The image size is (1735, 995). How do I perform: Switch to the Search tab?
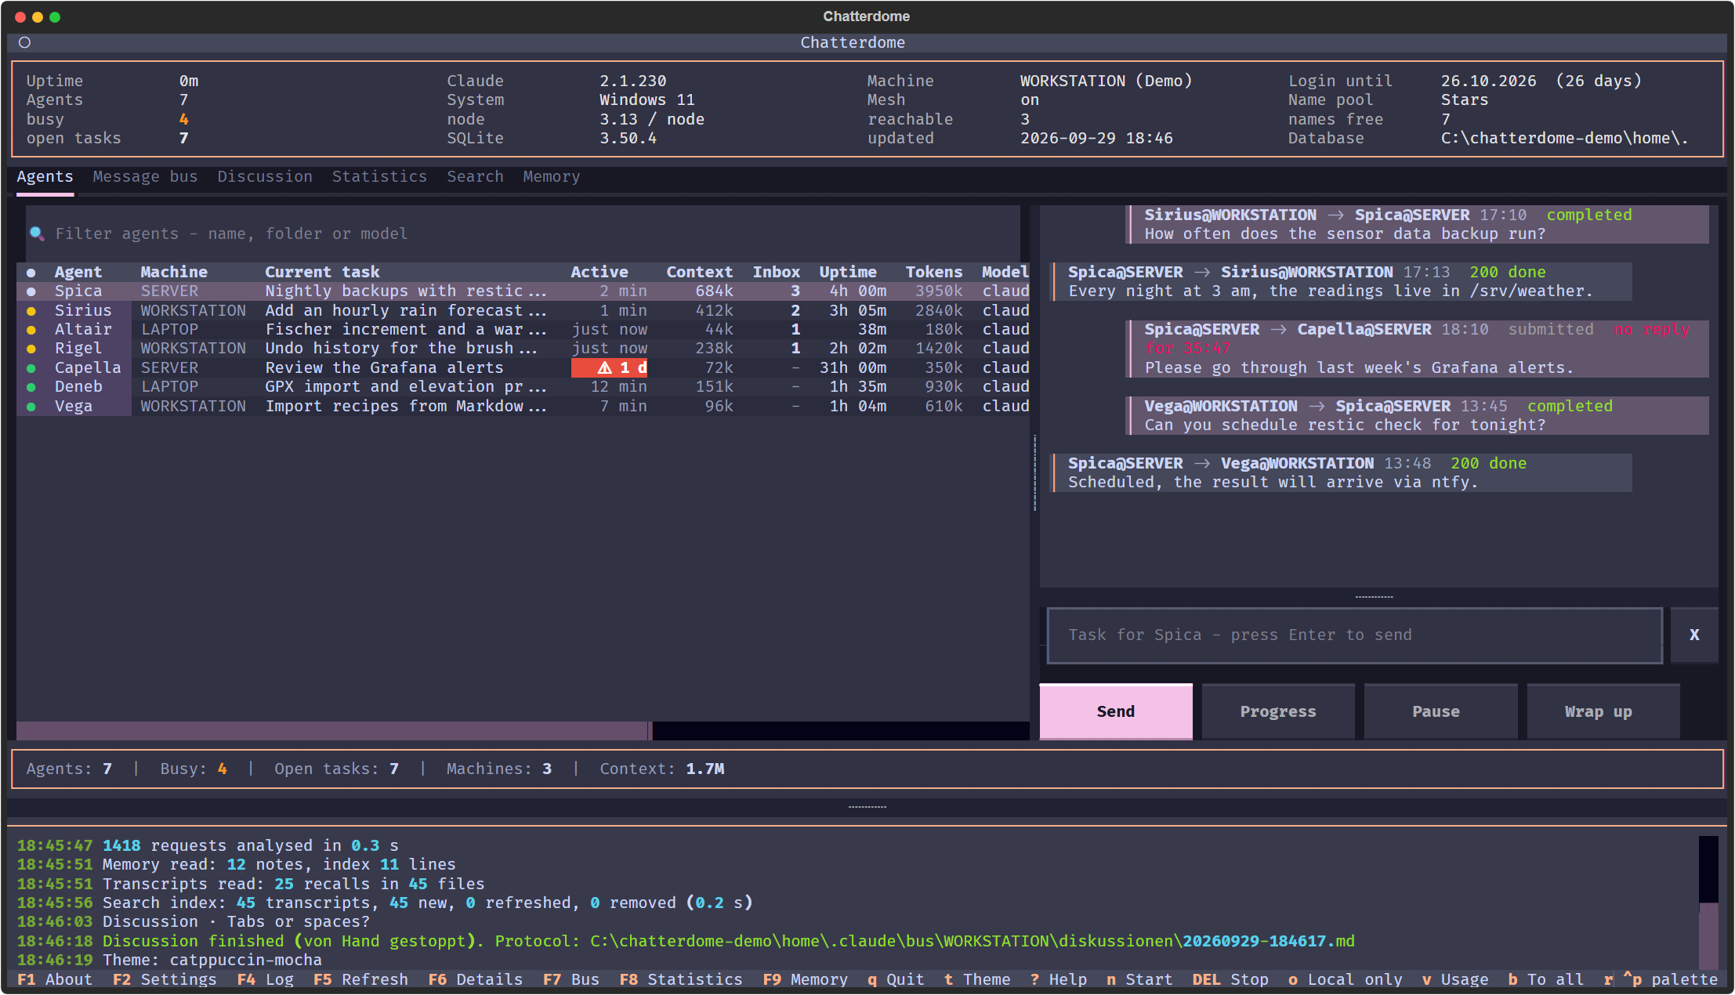click(475, 177)
